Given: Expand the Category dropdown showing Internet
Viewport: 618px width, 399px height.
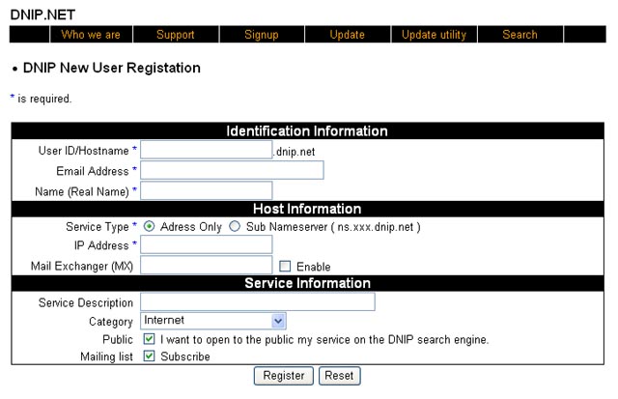Looking at the screenshot, I should (x=213, y=321).
